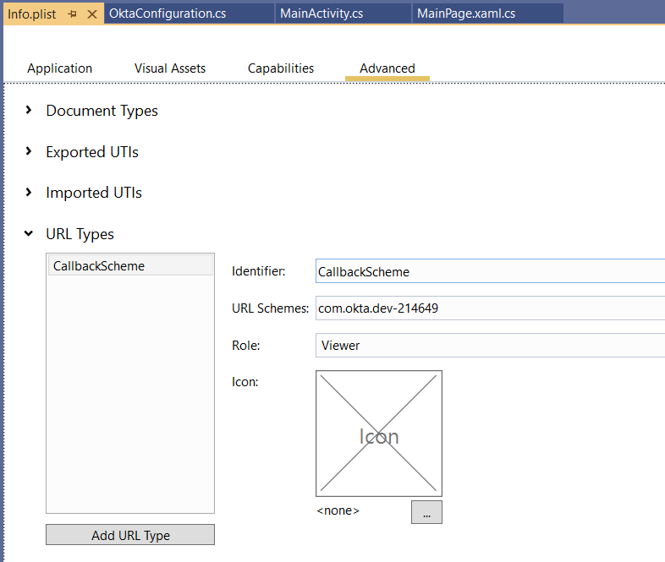This screenshot has width=665, height=562.
Task: Select the Advanced tab
Action: click(x=387, y=68)
